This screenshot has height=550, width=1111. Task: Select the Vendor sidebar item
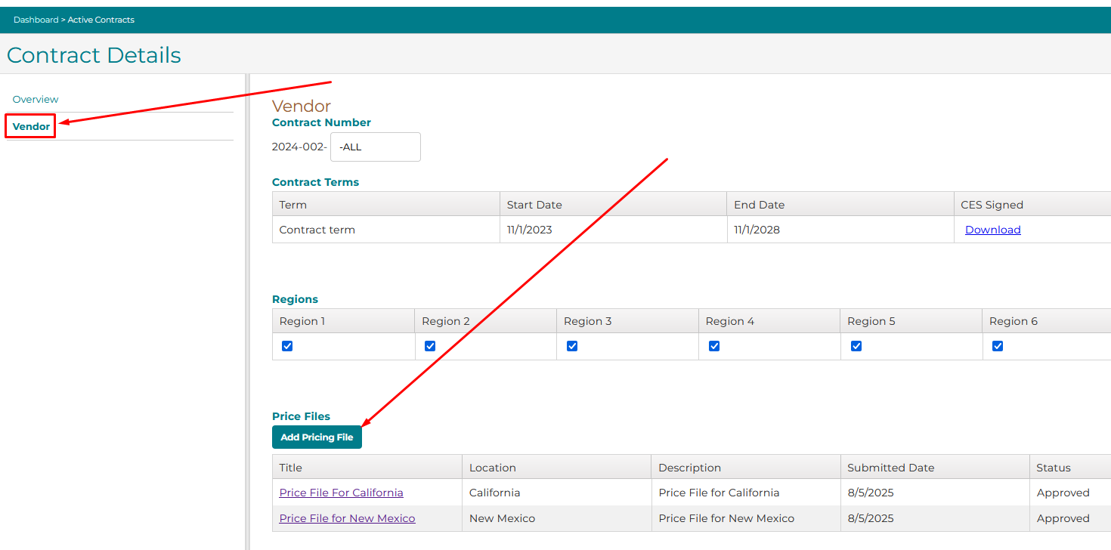31,126
